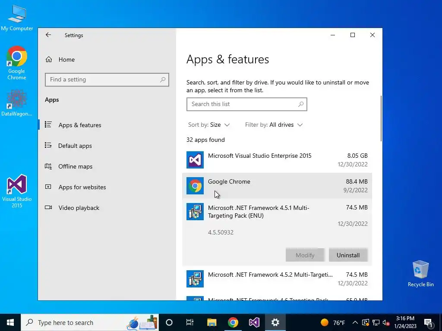Click the Apps & features heading
Screen dimensions: 442x331
[x=227, y=59]
